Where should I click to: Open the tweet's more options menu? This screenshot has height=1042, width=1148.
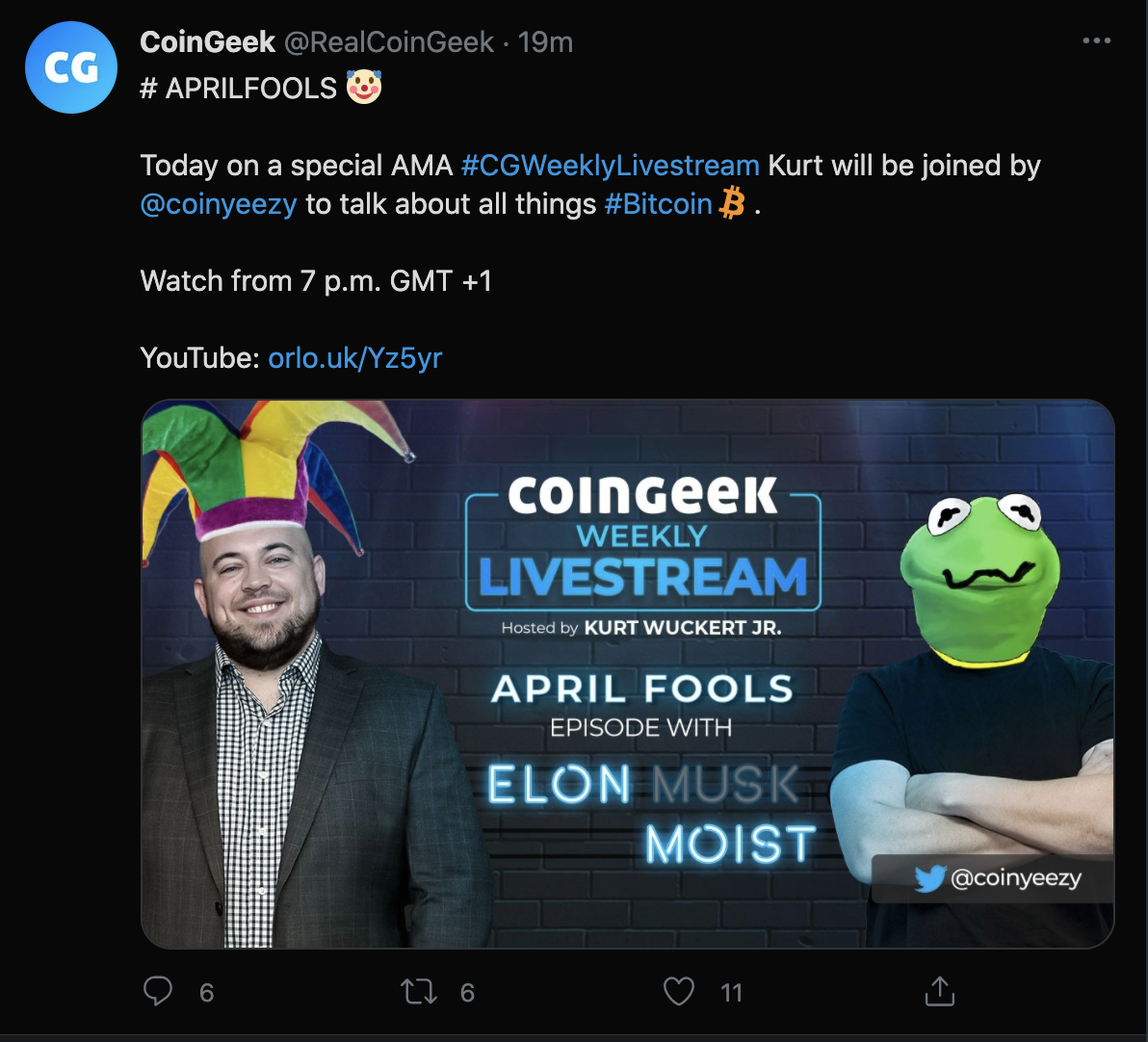pyautogui.click(x=1097, y=41)
